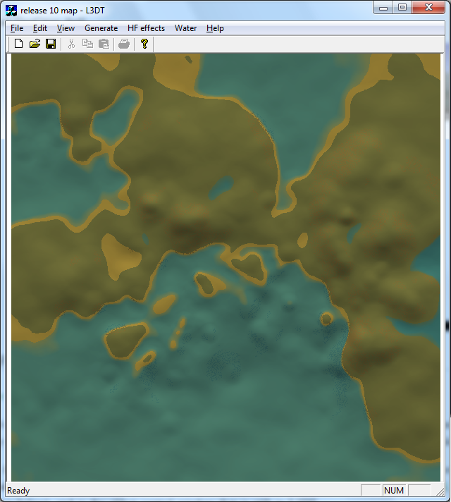Screen dimensions: 451x502
Task: Open the Generate menu
Action: [x=101, y=28]
